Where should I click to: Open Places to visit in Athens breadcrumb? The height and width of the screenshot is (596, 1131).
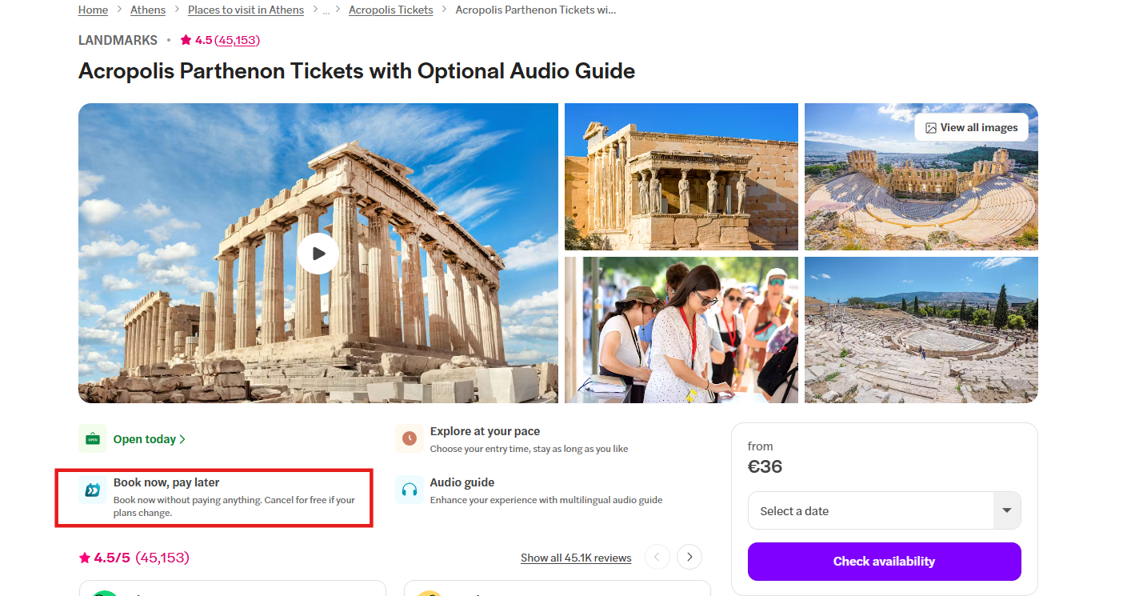(x=246, y=10)
